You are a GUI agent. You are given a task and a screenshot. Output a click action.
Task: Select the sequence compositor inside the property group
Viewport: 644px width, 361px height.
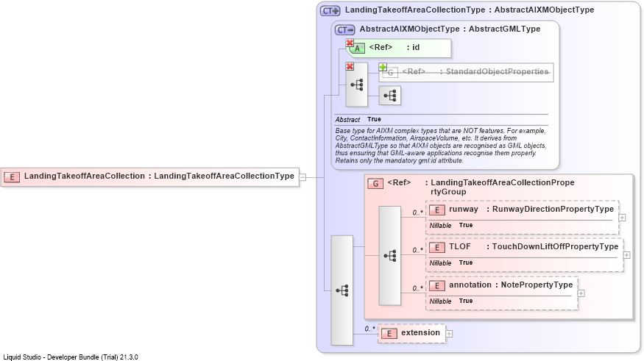(390, 256)
